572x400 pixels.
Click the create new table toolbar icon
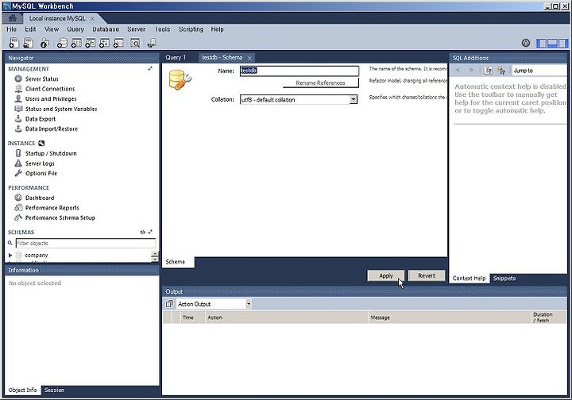(76, 43)
